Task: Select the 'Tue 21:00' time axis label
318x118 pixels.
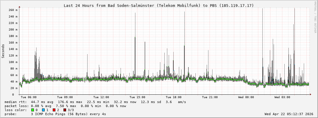Action: [210, 97]
